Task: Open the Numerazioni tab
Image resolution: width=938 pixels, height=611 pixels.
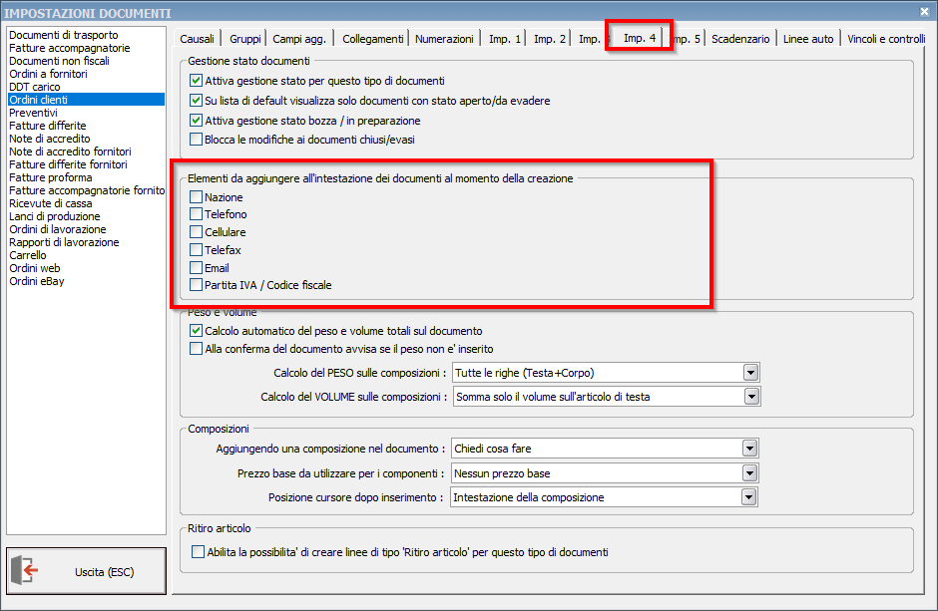Action: pyautogui.click(x=444, y=39)
